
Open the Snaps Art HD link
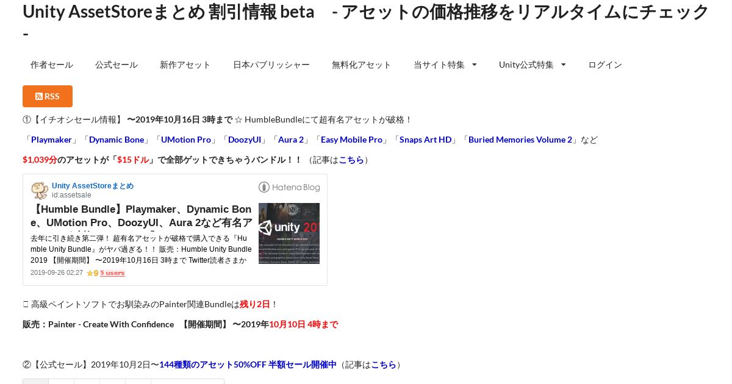coord(426,140)
